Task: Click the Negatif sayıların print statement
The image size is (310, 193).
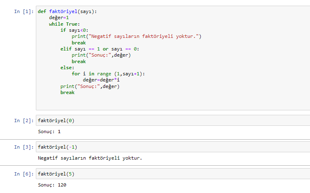Action: click(x=136, y=36)
